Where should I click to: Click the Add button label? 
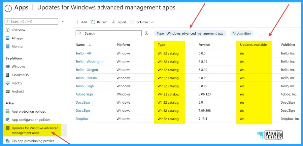click(84, 22)
